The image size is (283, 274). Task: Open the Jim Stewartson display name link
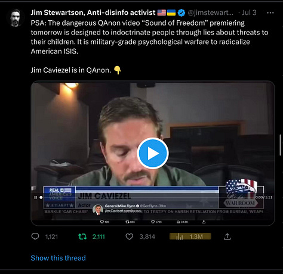pos(93,13)
